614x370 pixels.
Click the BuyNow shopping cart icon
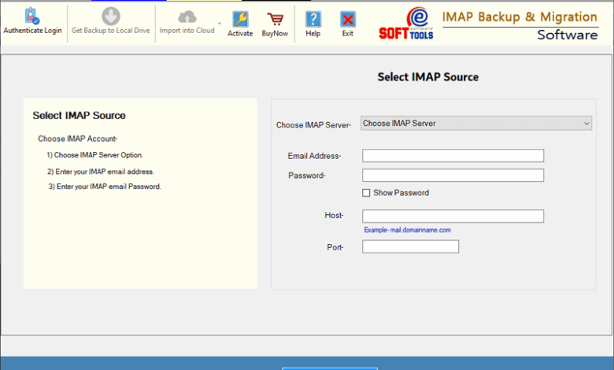point(275,20)
